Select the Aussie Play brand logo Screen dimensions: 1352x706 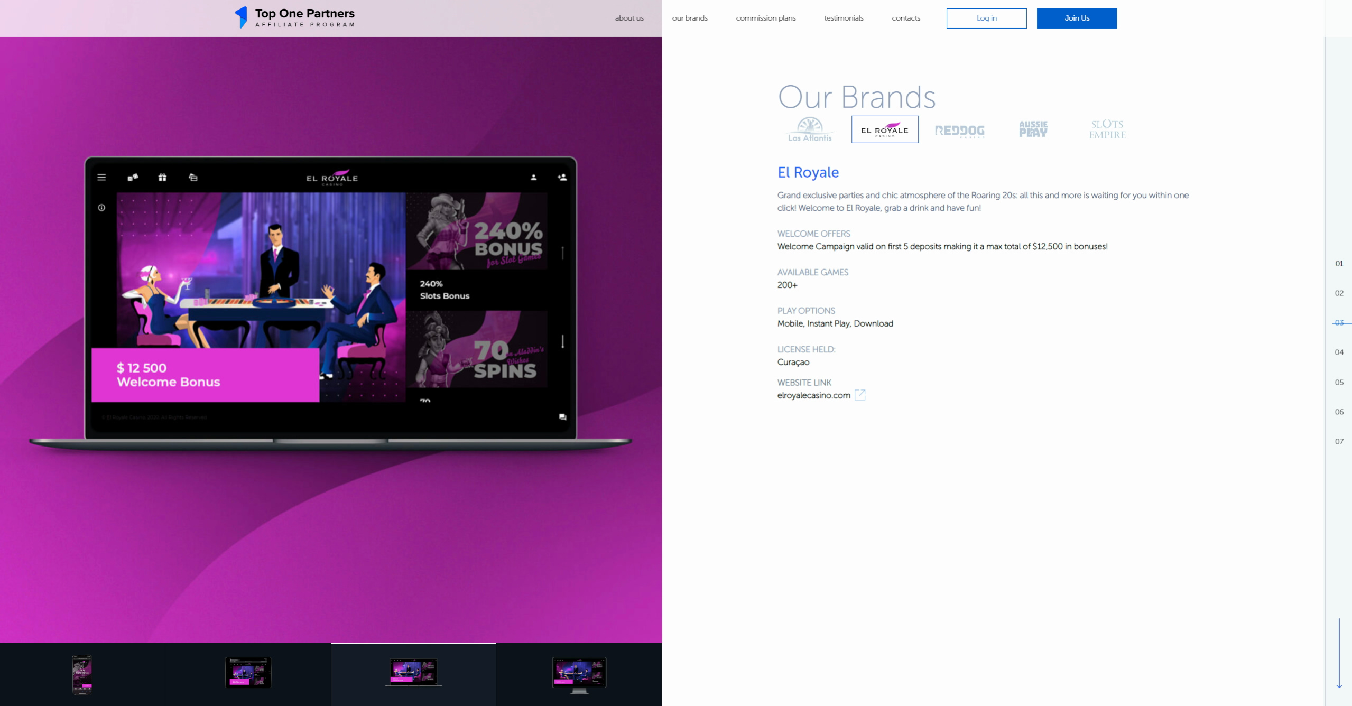click(1033, 129)
